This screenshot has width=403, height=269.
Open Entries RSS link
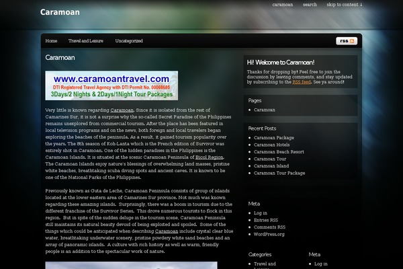(x=266, y=221)
